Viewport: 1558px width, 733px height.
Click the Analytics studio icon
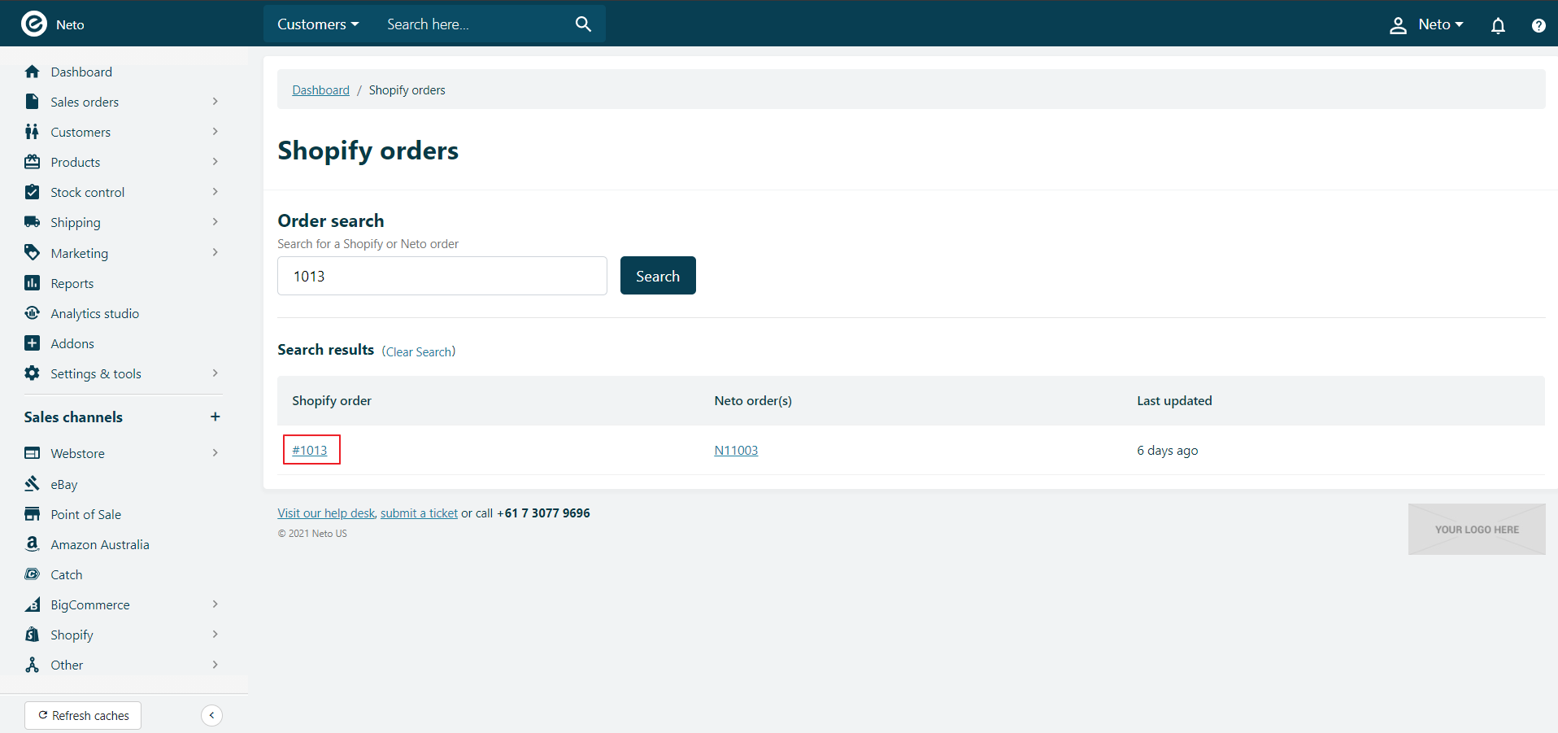point(32,313)
